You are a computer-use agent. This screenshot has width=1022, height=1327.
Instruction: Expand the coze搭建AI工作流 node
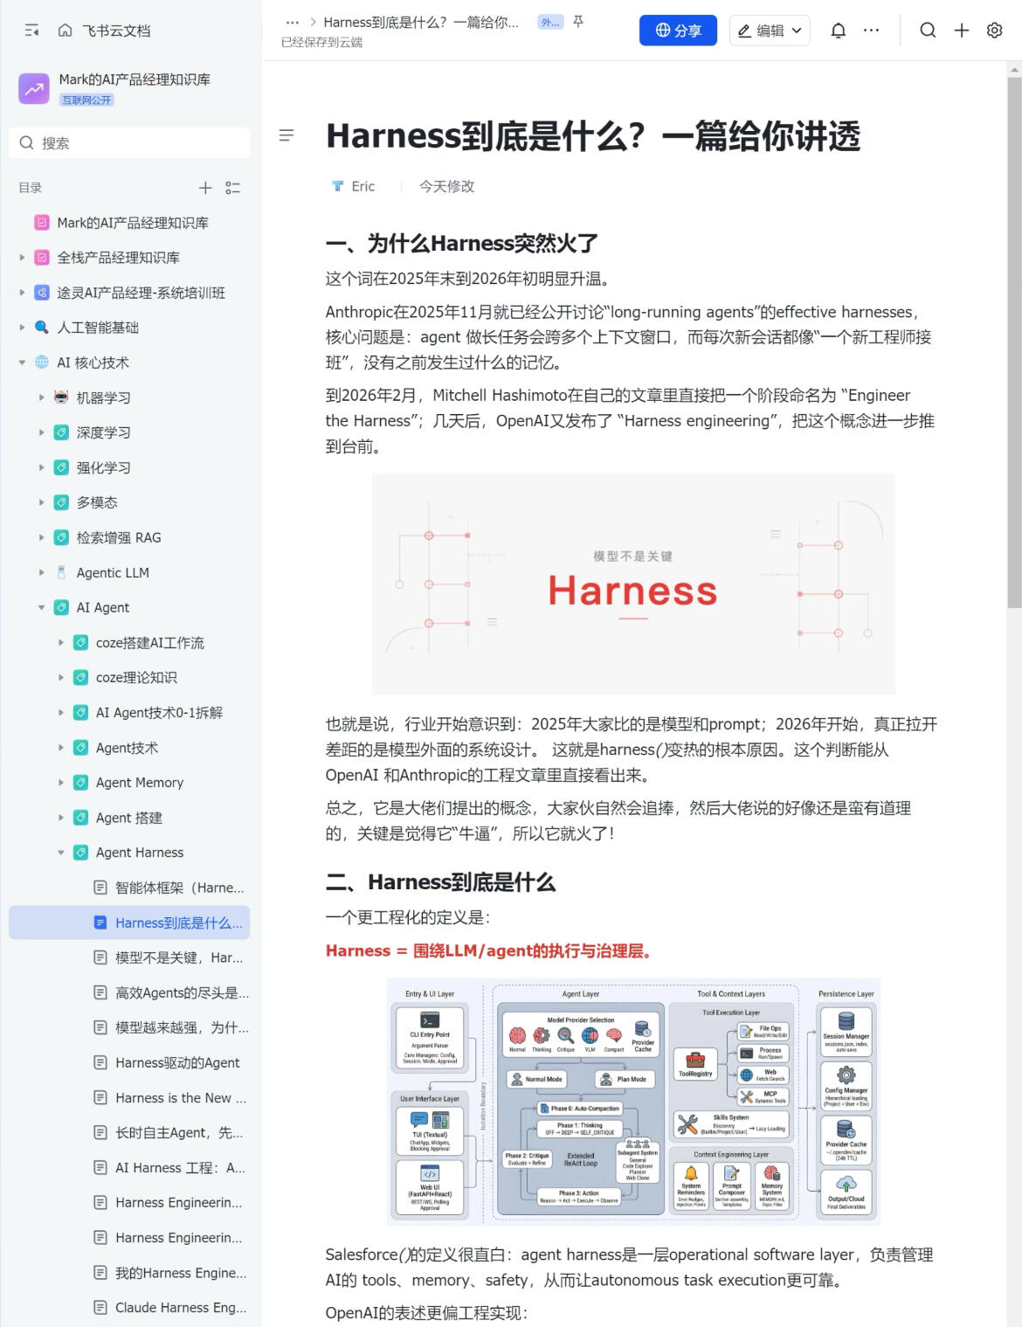click(x=60, y=642)
